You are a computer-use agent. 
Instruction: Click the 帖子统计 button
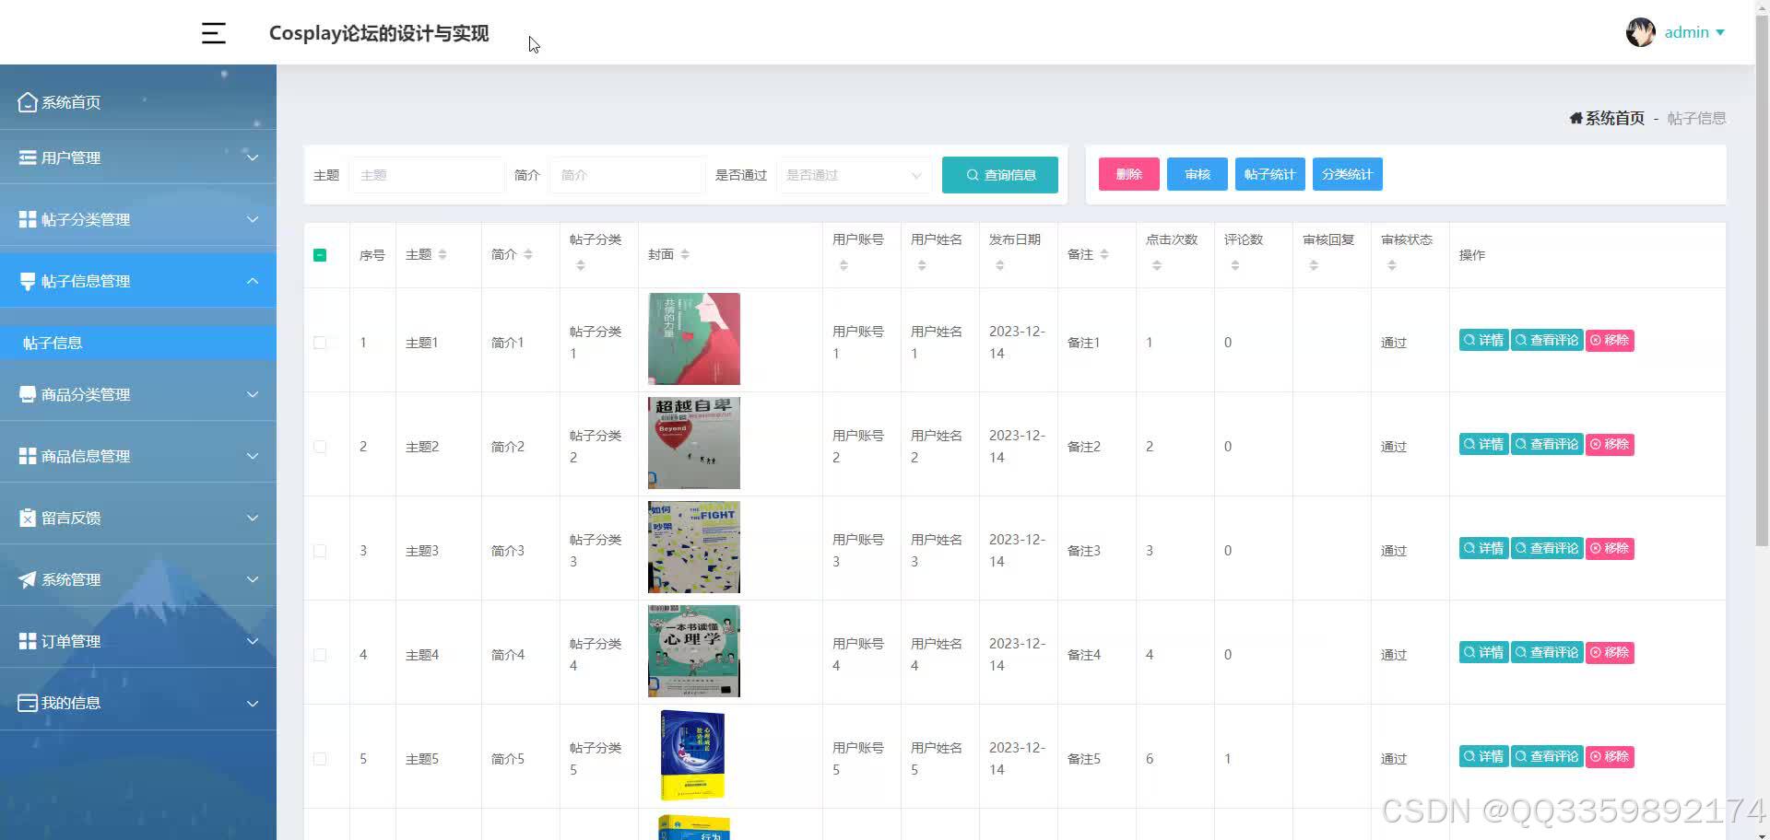[1269, 174]
